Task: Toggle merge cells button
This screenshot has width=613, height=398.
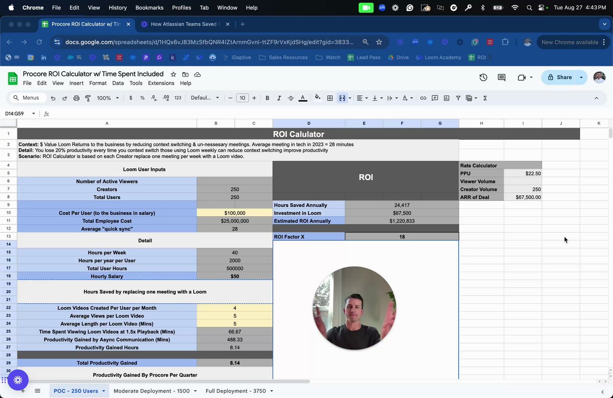Action: tap(342, 98)
